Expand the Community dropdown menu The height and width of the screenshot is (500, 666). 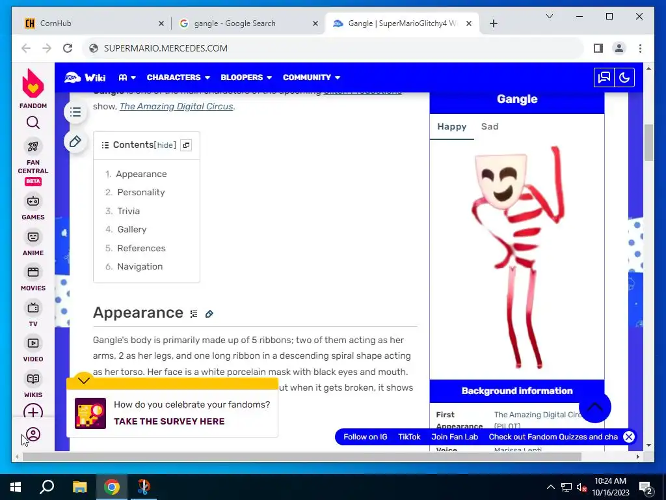pos(312,77)
